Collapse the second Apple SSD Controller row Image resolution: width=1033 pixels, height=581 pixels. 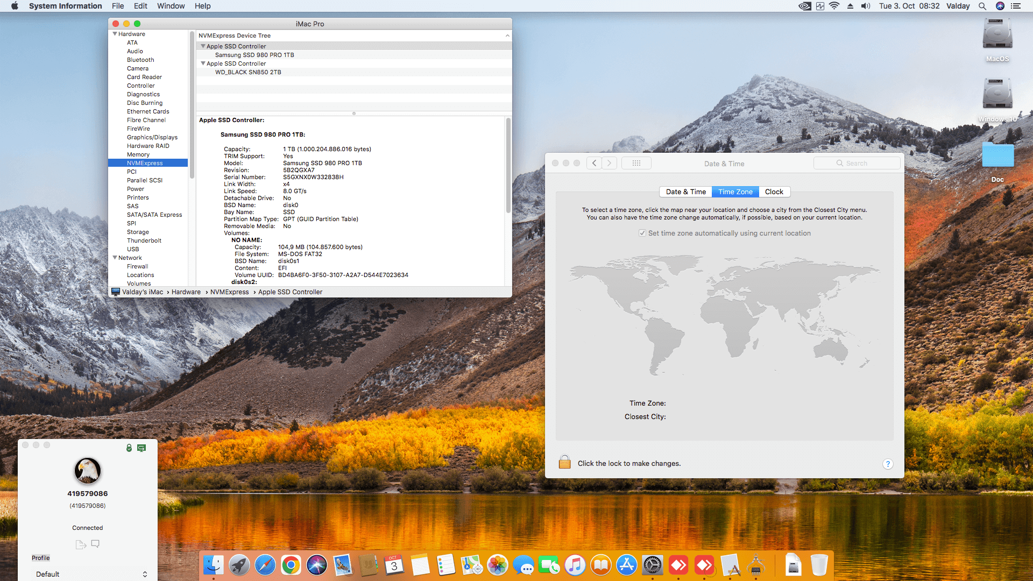tap(203, 63)
